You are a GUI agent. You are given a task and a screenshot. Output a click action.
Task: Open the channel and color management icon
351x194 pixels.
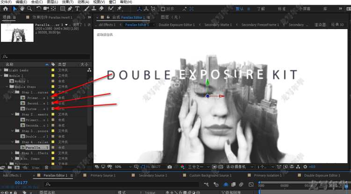pyautogui.click(x=183, y=167)
